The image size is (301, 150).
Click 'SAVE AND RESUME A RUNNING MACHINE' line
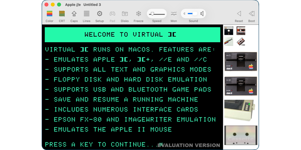pos(122,100)
